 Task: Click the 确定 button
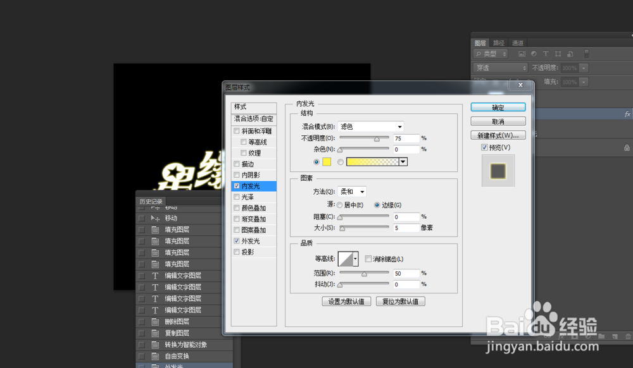tap(498, 107)
